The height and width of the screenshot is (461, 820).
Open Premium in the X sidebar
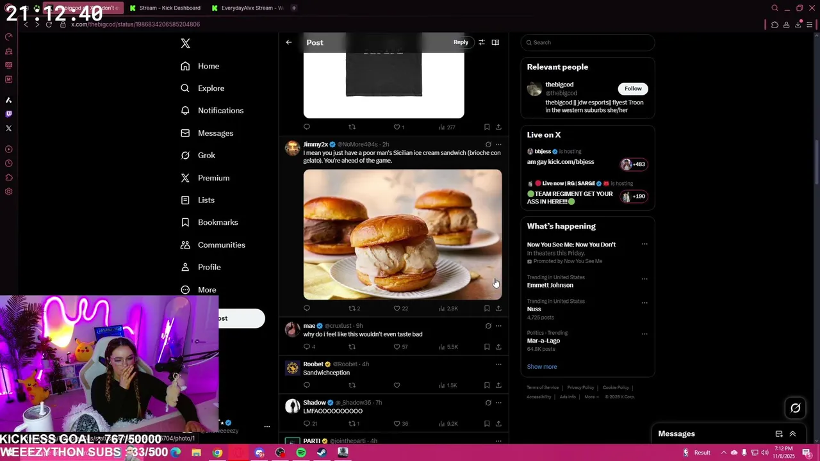point(205,178)
